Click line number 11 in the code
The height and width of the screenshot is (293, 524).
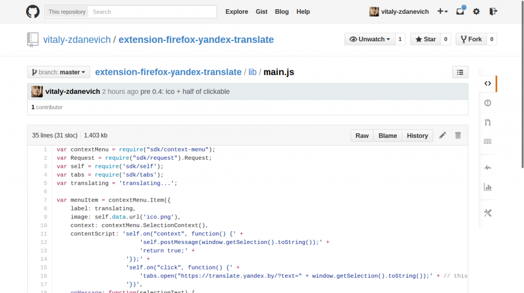point(44,234)
